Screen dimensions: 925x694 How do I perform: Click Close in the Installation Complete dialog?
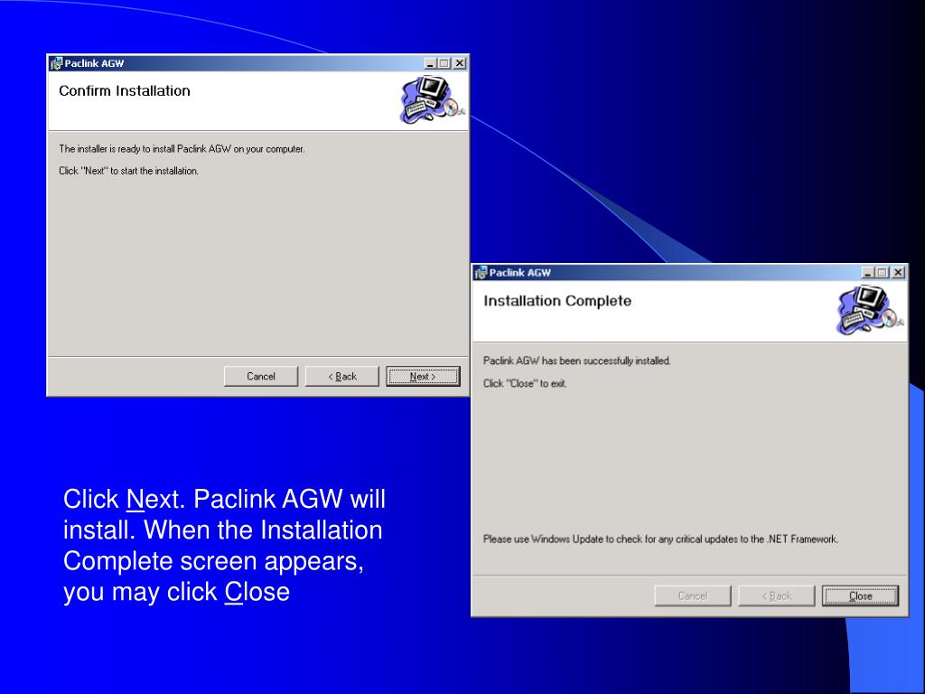pos(860,596)
